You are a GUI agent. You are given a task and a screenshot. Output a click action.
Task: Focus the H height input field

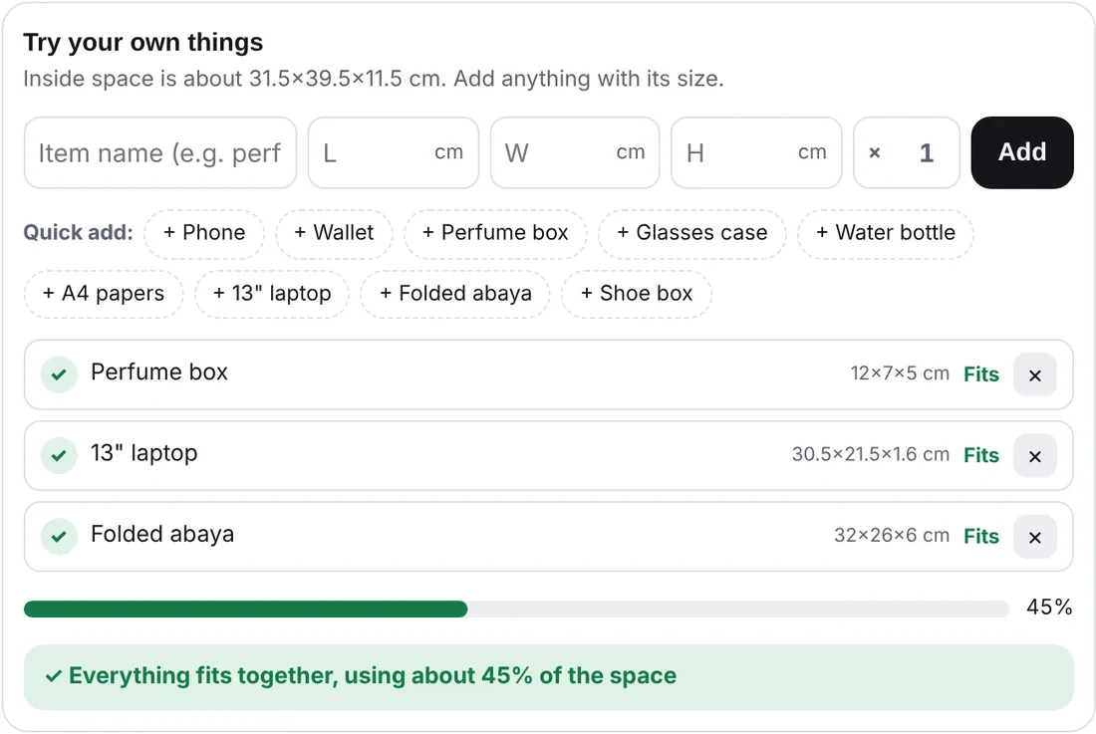point(756,152)
